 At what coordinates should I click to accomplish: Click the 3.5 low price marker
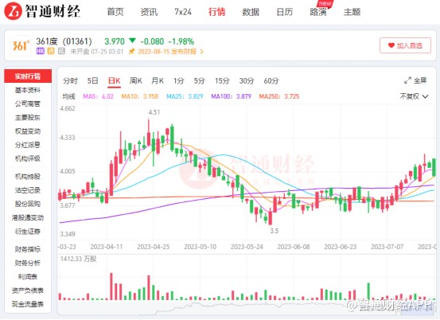(275, 231)
